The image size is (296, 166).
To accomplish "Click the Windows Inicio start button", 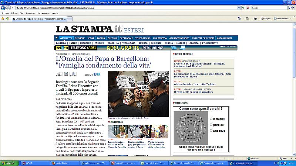I will 9,163.
